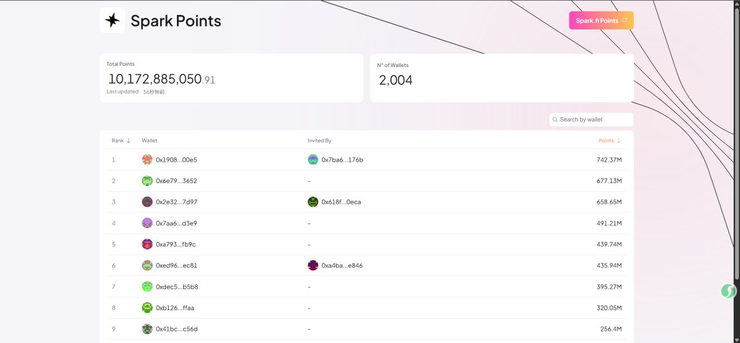Click avatar of wallet 0x1908...00e5
The image size is (740, 343).
(x=147, y=159)
